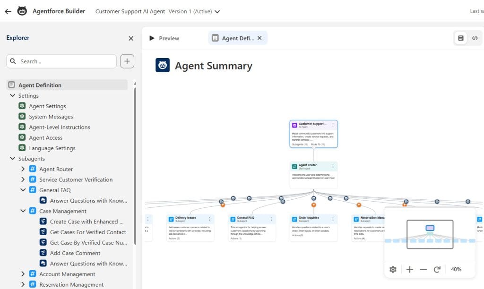The height and width of the screenshot is (289, 484).
Task: Click the Agent Router hash icon
Action: click(33, 169)
